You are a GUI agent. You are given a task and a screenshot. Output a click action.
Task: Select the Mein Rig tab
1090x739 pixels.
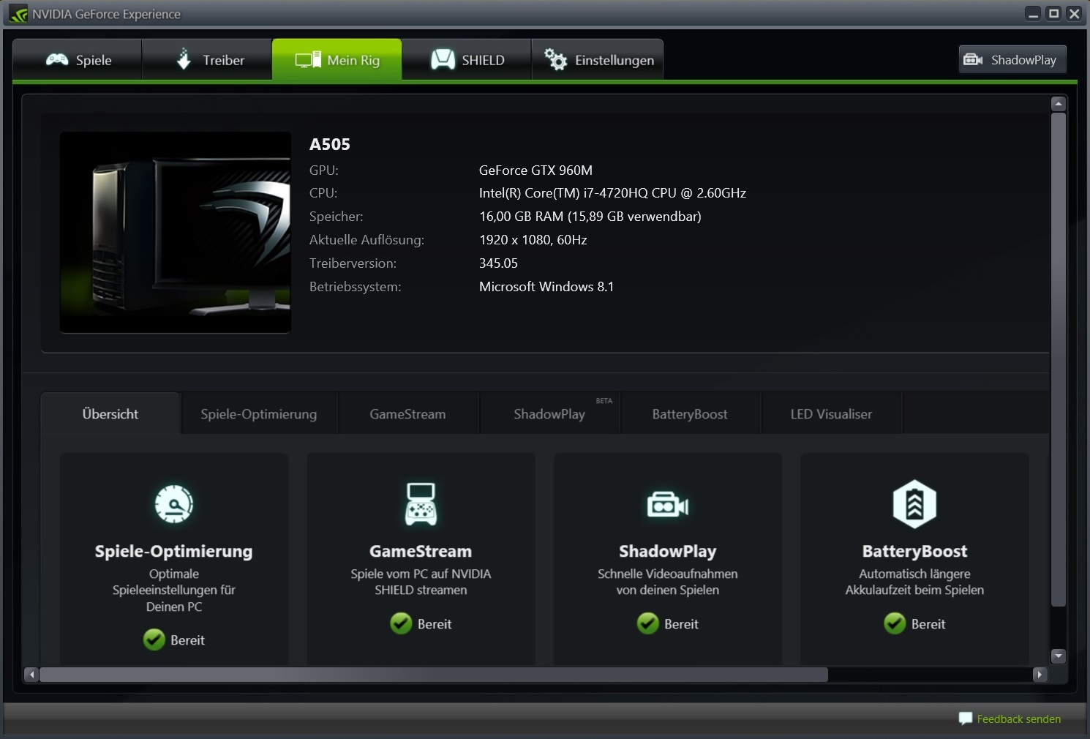click(x=337, y=60)
